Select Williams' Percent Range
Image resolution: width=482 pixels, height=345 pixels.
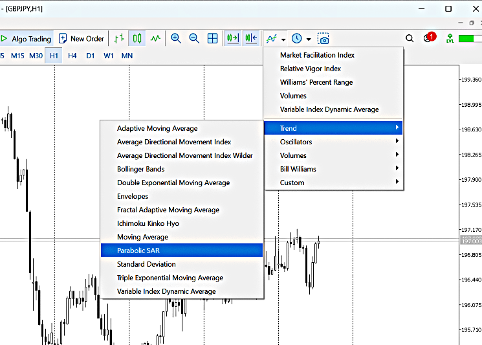click(x=333, y=82)
